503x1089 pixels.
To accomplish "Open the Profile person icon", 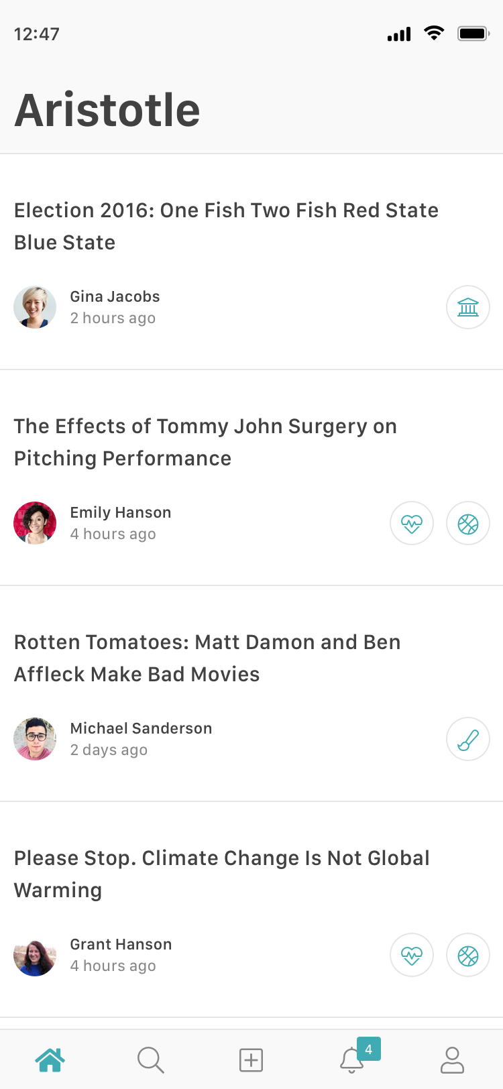I will click(452, 1059).
